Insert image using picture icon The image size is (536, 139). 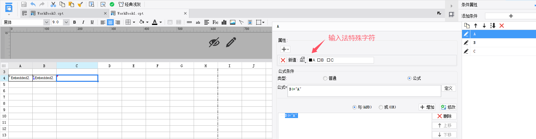(233, 22)
